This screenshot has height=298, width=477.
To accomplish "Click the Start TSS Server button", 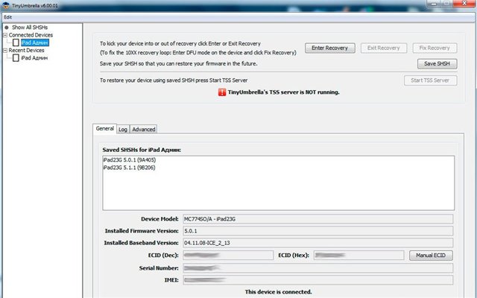I will coord(430,80).
